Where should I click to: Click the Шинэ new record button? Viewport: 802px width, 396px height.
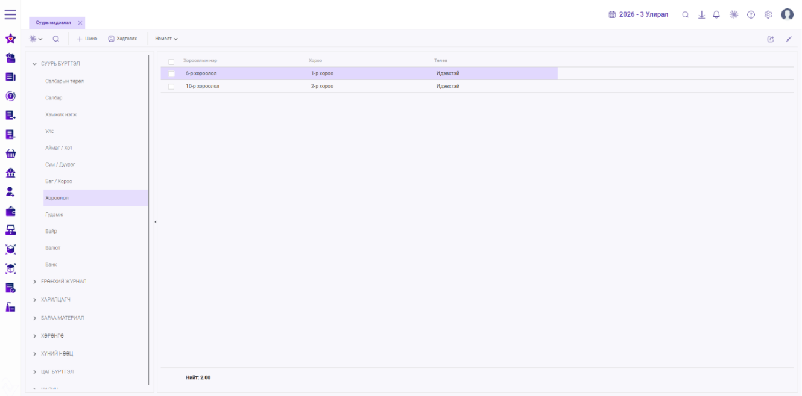(x=87, y=39)
